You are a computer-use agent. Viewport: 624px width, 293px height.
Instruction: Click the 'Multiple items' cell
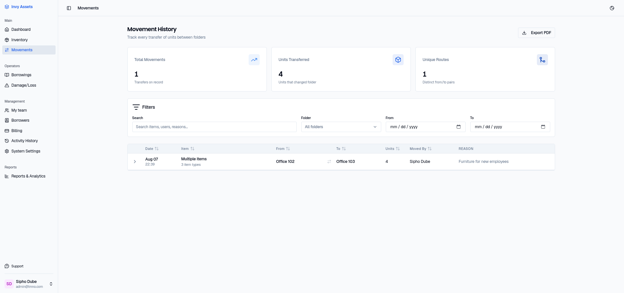pos(194,159)
